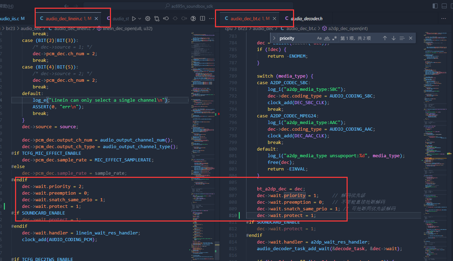453x261 pixels.
Task: Click the timeline/blame circle icon
Action: click(193, 19)
